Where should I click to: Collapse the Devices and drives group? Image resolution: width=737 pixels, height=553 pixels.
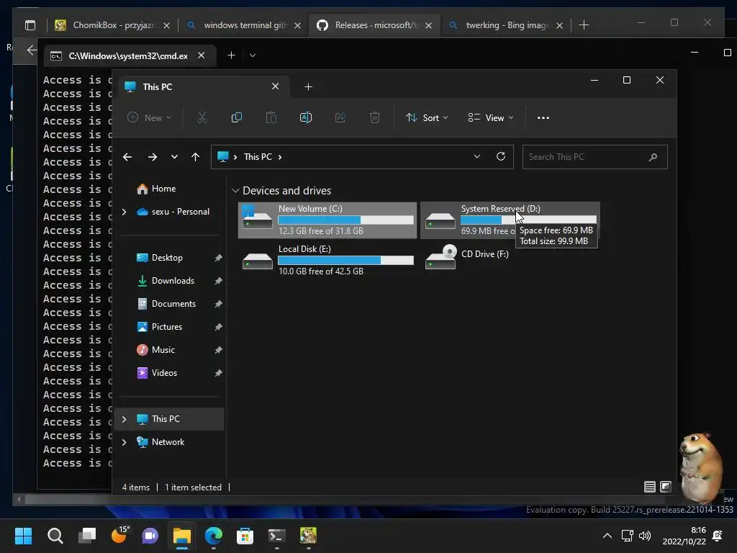click(235, 190)
